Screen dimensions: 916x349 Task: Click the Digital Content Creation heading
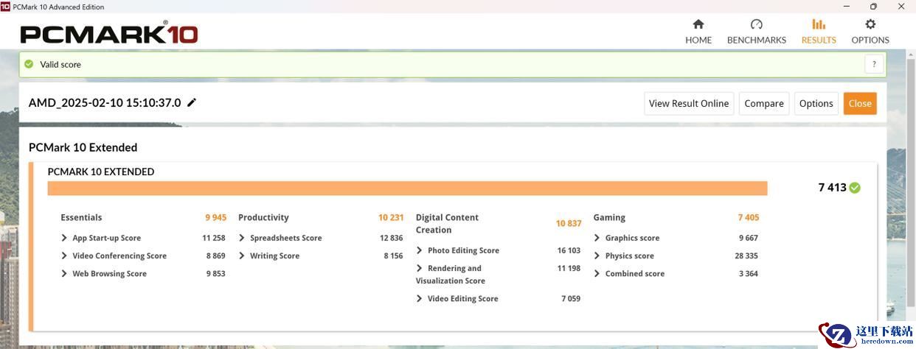tap(447, 223)
